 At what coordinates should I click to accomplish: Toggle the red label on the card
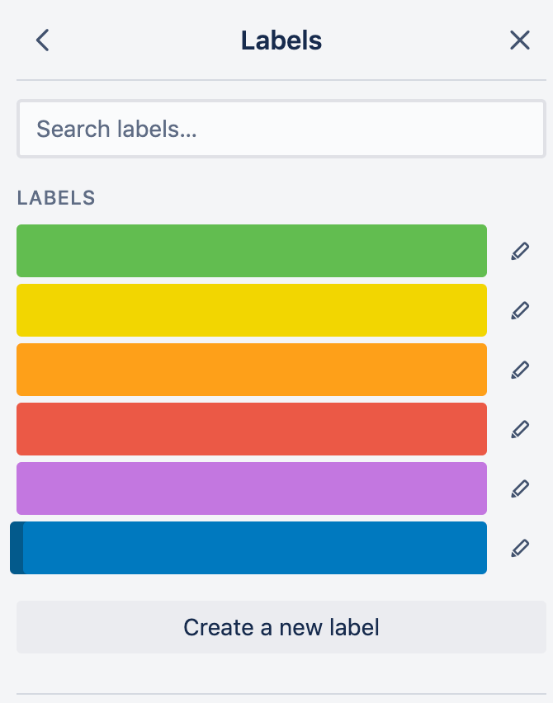(x=252, y=429)
